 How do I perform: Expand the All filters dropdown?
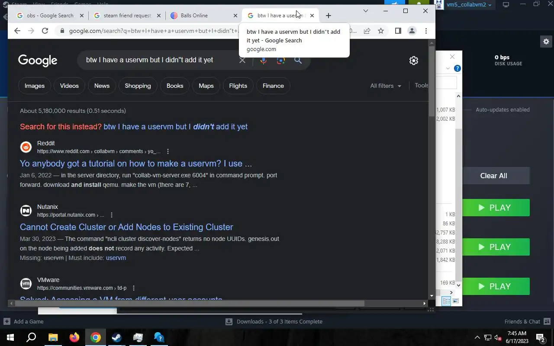386,86
